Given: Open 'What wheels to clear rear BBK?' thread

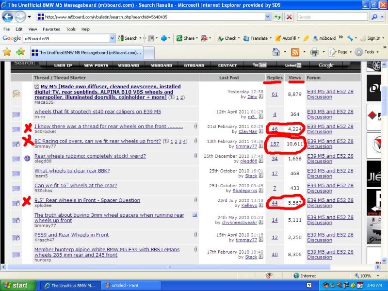Looking at the screenshot, I should point(72,171).
